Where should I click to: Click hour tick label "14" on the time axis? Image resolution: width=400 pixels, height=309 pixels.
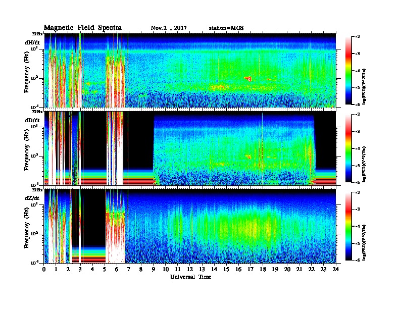click(x=214, y=269)
